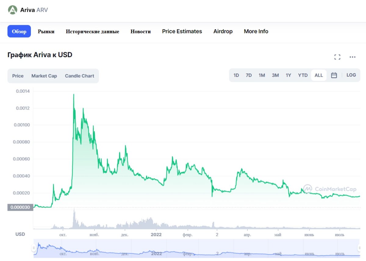Go to the Новости tab
Image resolution: width=366 pixels, height=261 pixels.
[141, 31]
